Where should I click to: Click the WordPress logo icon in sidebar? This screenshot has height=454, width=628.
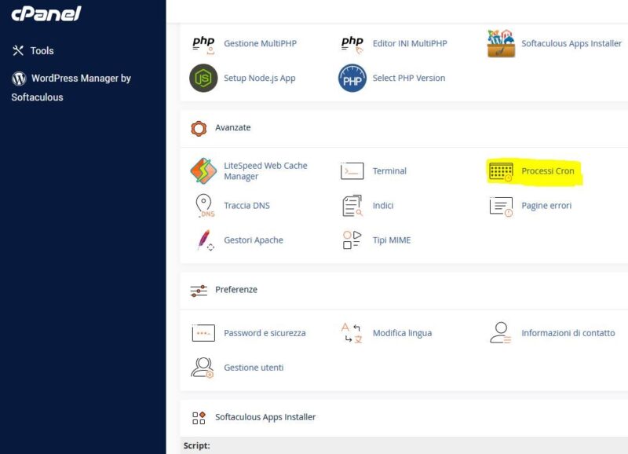coord(19,78)
